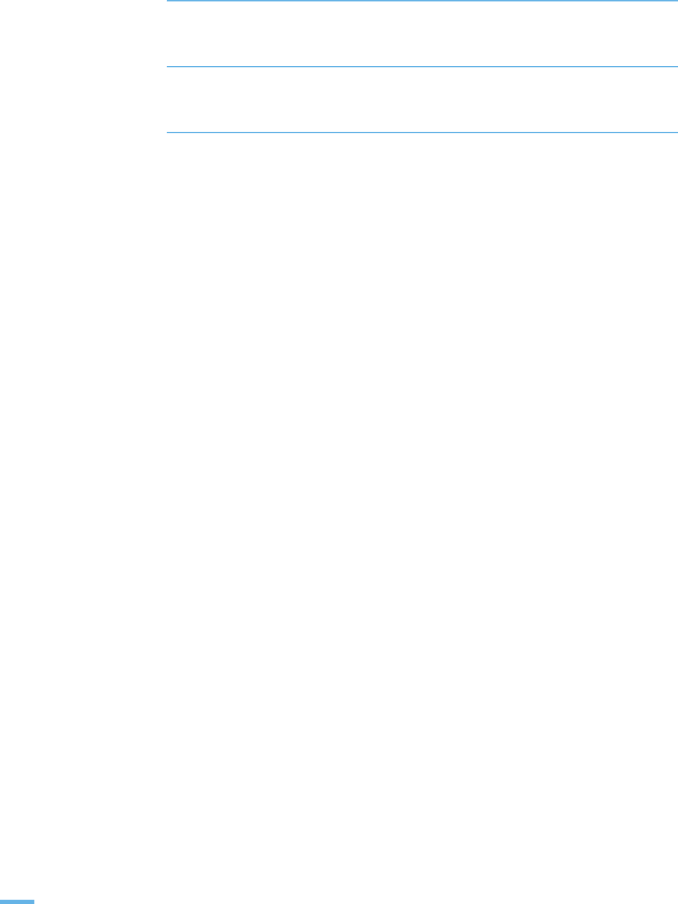Image resolution: width=678 pixels, height=904 pixels.
Task: Click the left end of the middle blue line
Action: [169, 67]
